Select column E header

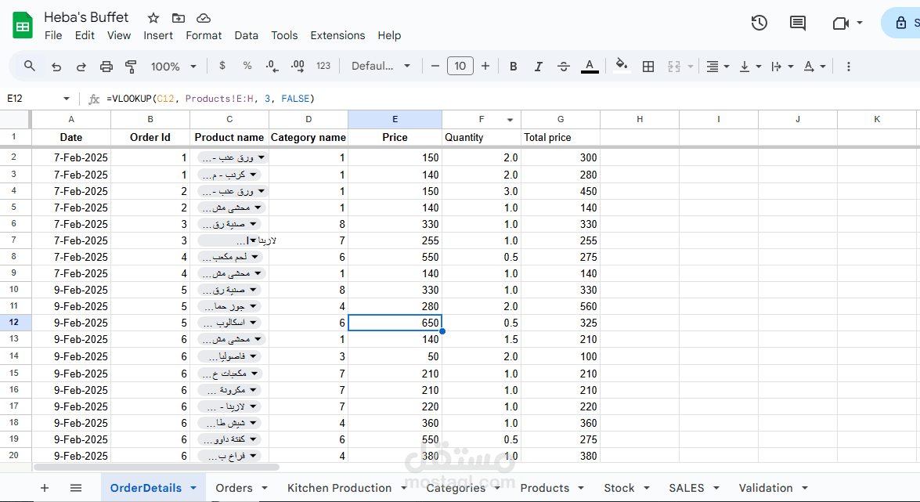click(395, 119)
